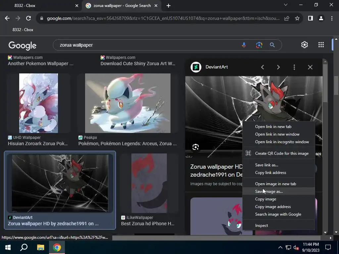The width and height of the screenshot is (339, 254).
Task: Close the 8332 Cbox tab
Action: [77, 6]
